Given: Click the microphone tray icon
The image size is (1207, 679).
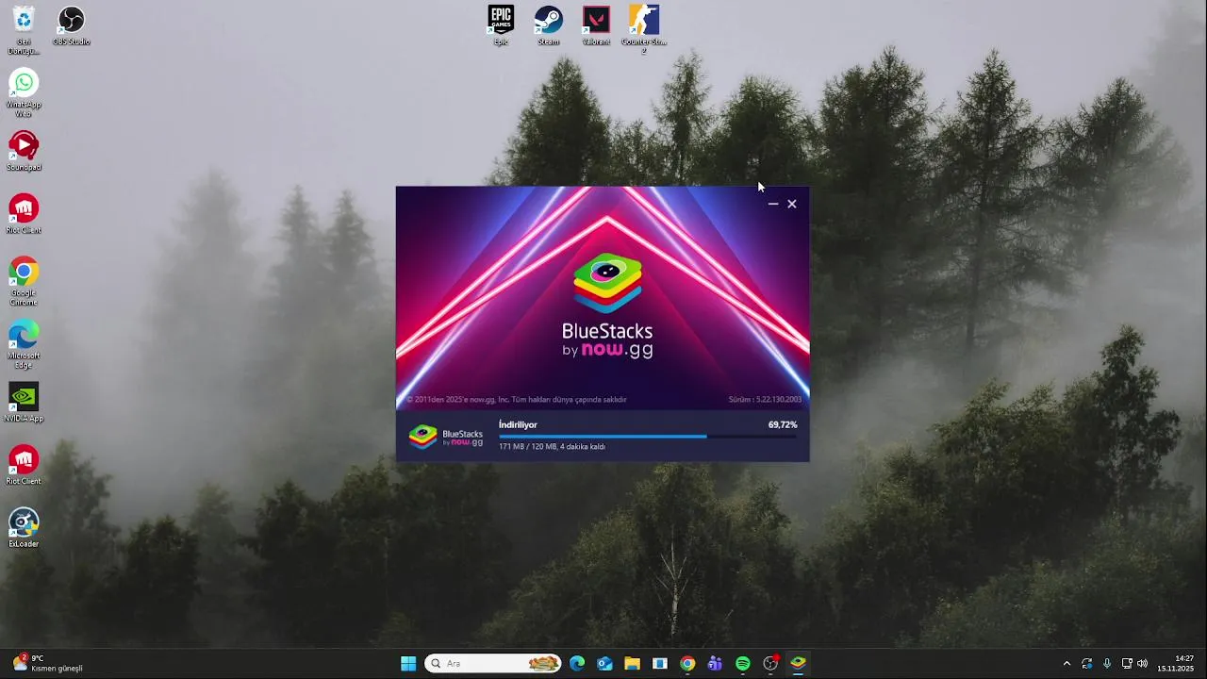Looking at the screenshot, I should [x=1107, y=664].
